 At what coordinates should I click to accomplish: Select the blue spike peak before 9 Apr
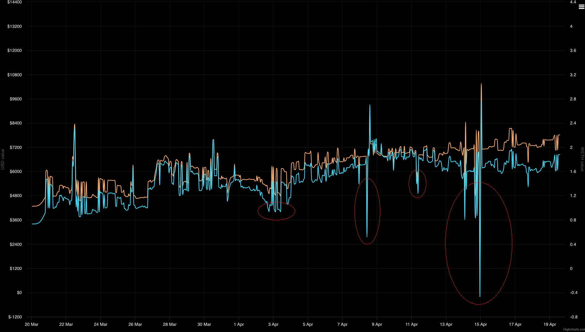click(x=370, y=105)
